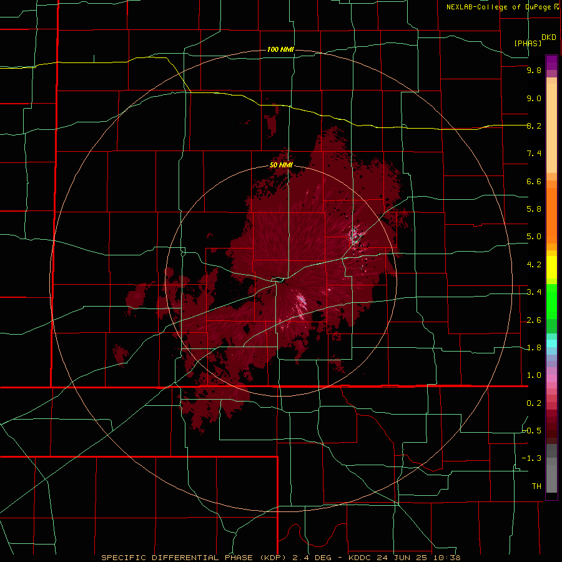Click the -1.3 legend value

[x=532, y=458]
